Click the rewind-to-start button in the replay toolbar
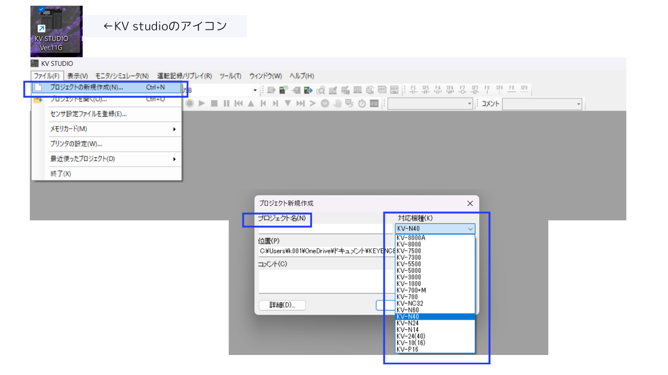 point(238,104)
